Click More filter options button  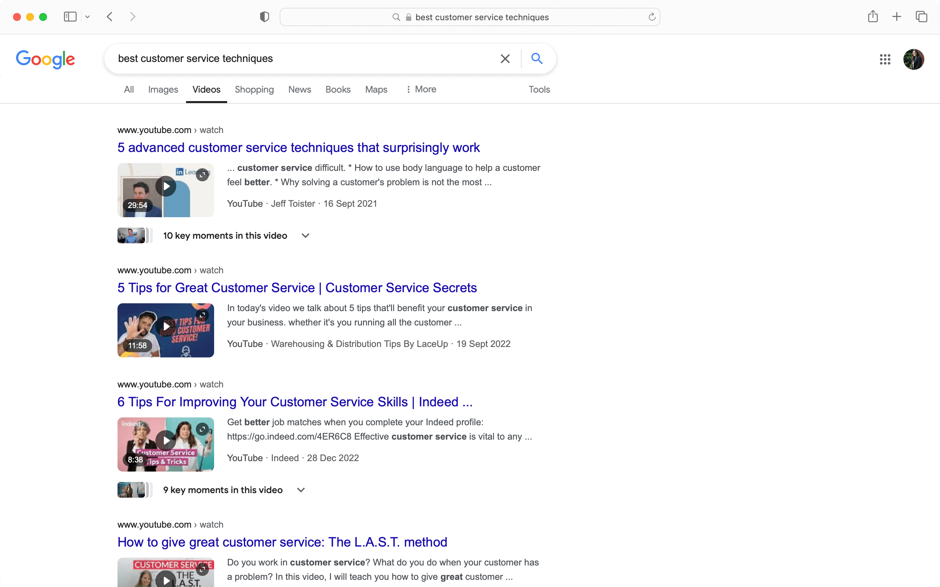[420, 89]
